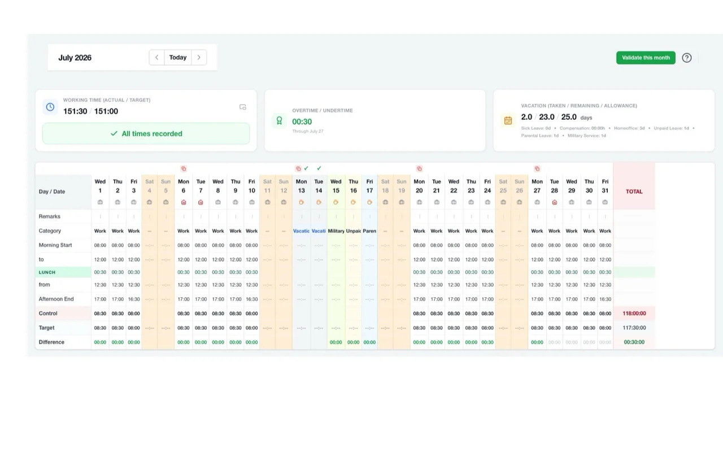This screenshot has width=723, height=452.
Task: Jump to Today
Action: click(x=178, y=58)
